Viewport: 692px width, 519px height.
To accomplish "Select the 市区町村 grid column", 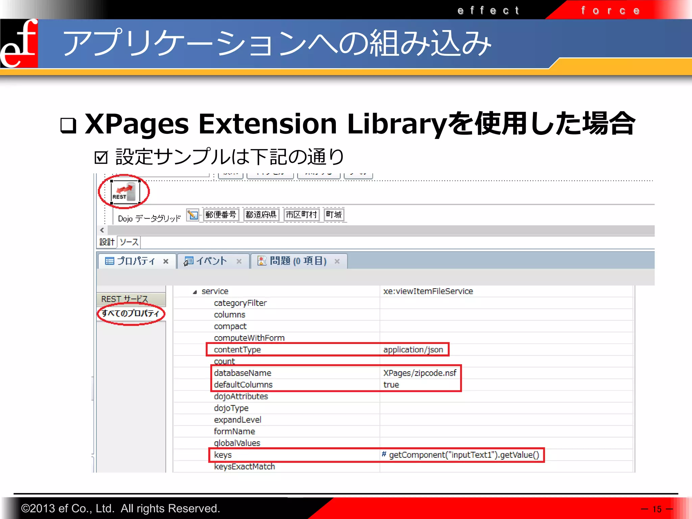I will (x=301, y=215).
